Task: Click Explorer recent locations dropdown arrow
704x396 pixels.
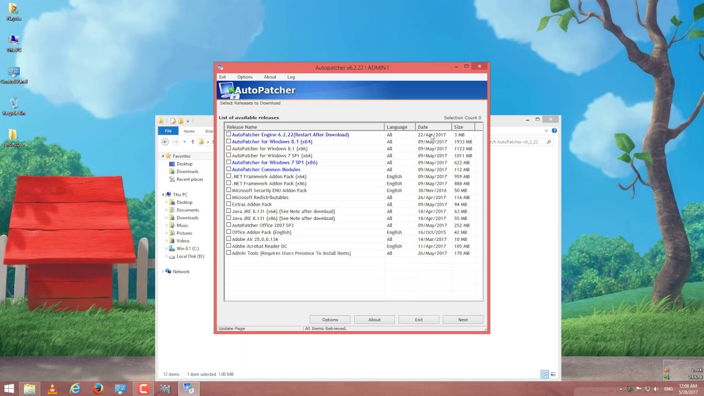Action: pos(184,142)
